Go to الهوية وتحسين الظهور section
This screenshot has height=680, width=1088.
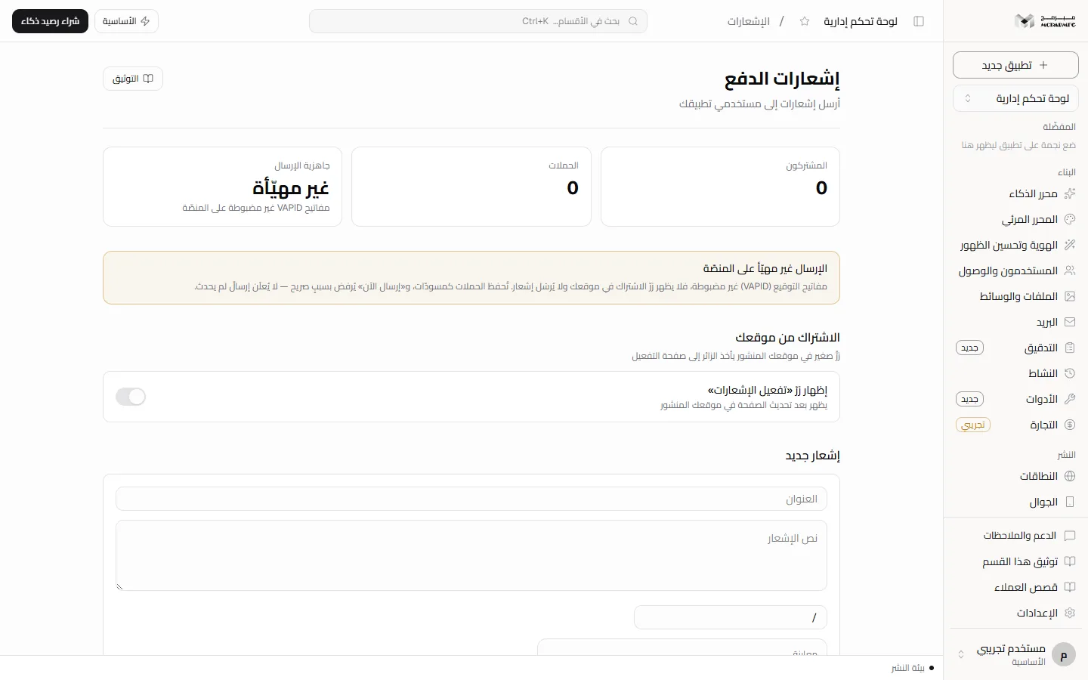click(1015, 246)
